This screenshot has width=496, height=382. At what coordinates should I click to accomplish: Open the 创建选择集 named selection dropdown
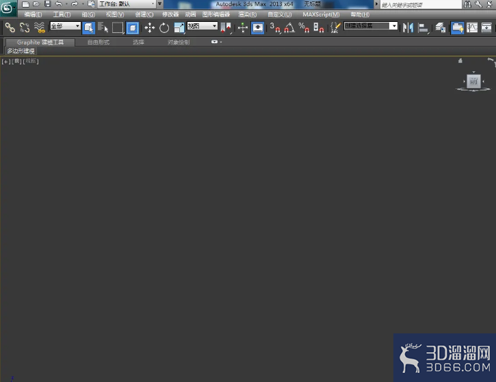click(370, 26)
